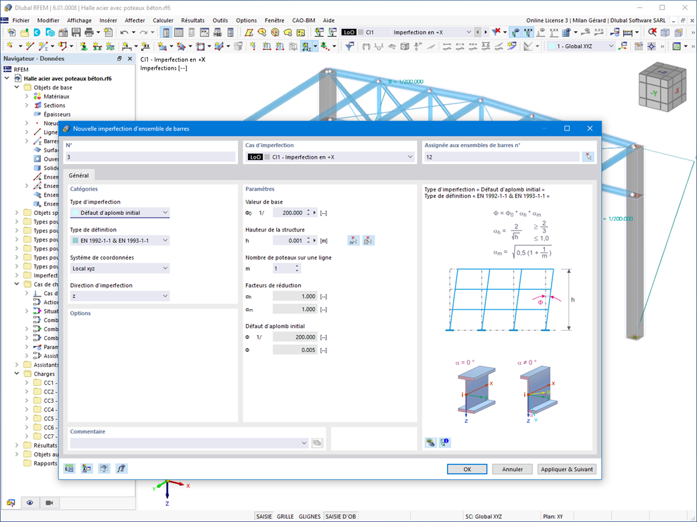
Task: Toggle GLIGNES in status bar
Action: click(x=310, y=516)
